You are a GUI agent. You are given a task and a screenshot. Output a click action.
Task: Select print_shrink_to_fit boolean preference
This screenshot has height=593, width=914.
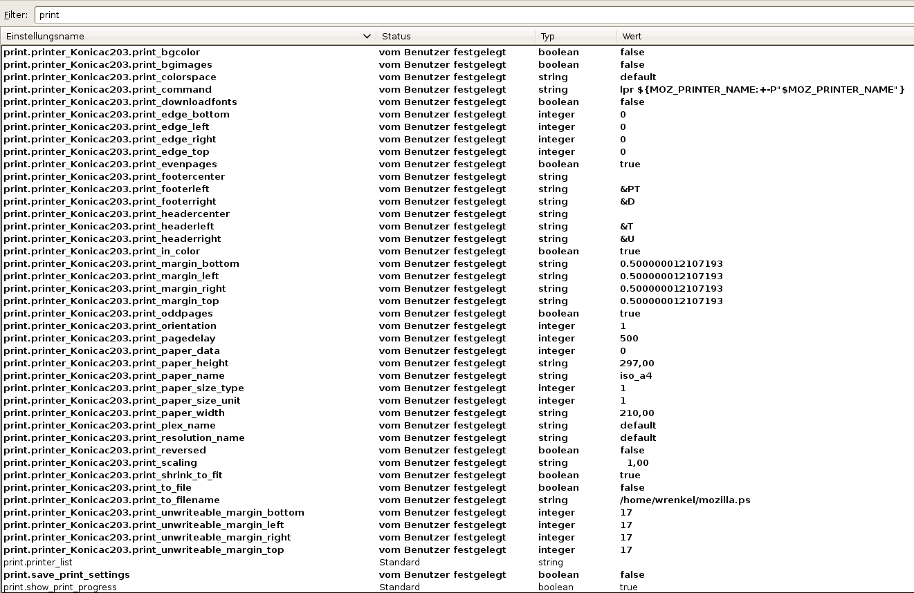tap(113, 476)
